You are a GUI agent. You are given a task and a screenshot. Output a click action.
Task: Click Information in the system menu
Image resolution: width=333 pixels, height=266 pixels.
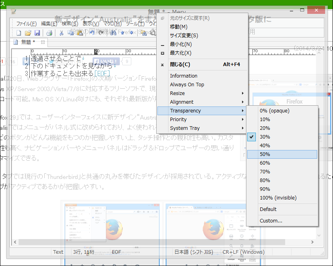[x=202, y=76]
